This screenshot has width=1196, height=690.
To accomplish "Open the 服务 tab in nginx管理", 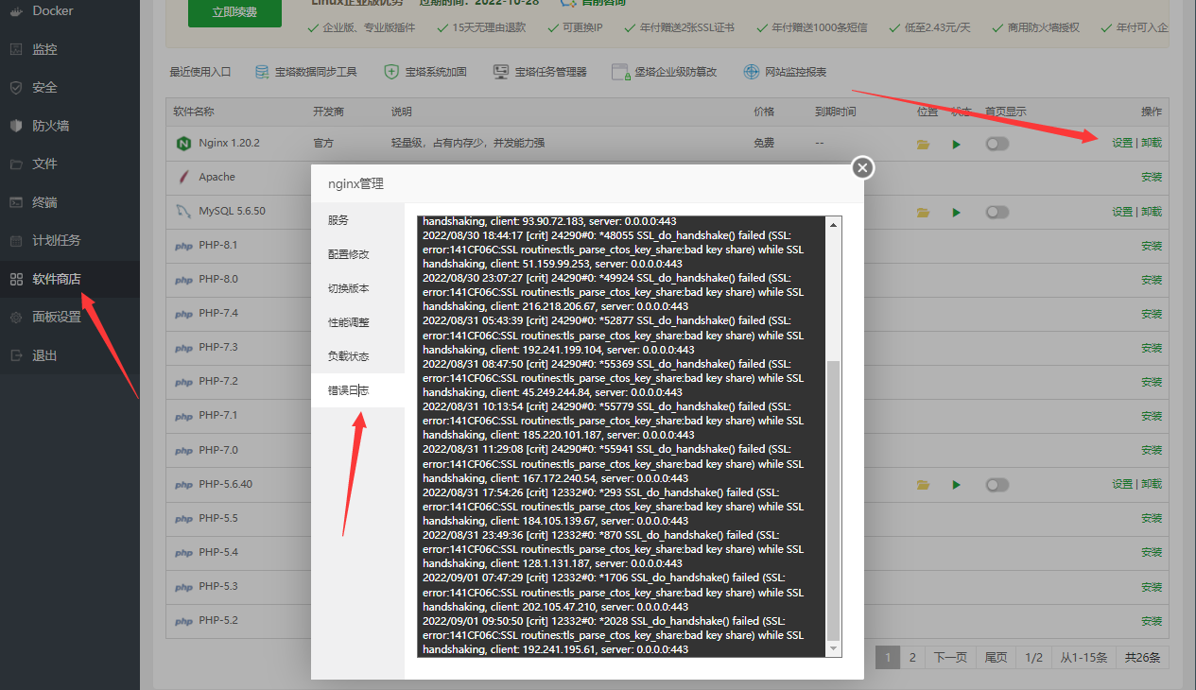I will (357, 220).
